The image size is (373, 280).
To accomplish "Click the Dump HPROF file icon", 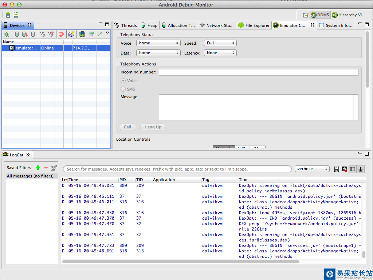I will point(24,34).
